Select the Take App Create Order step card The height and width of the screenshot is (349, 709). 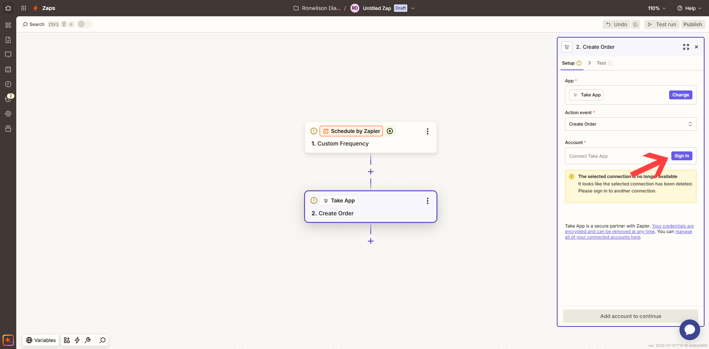click(370, 207)
